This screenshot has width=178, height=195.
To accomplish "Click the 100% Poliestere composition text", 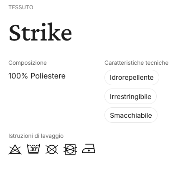I will 37,76.
